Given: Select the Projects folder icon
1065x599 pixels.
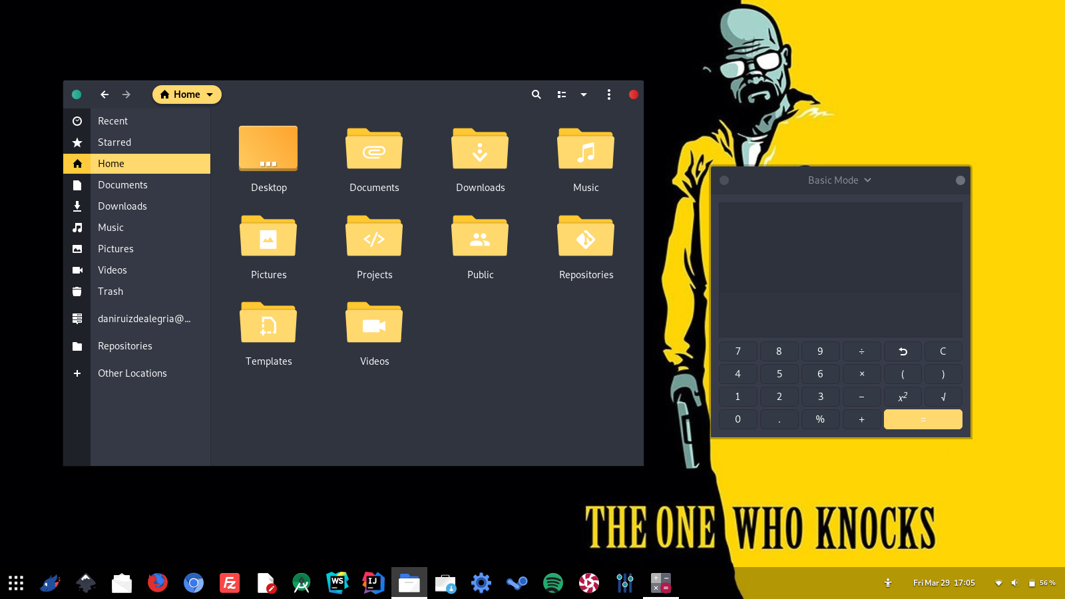Looking at the screenshot, I should 374,236.
